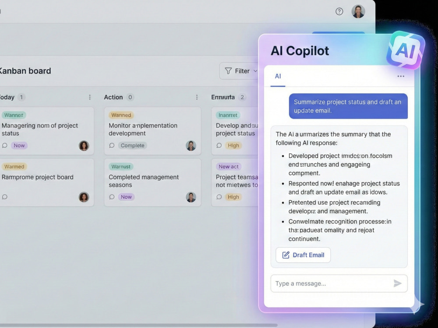
Task: Click the AI Copilot panel title
Action: (300, 51)
